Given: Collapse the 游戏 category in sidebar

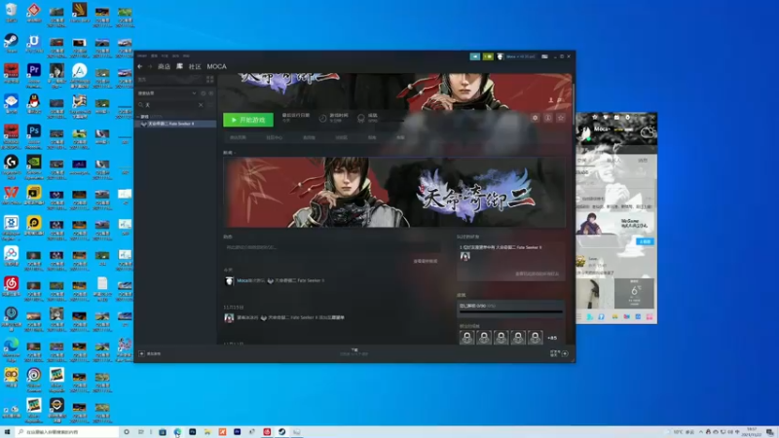Looking at the screenshot, I should (138, 117).
